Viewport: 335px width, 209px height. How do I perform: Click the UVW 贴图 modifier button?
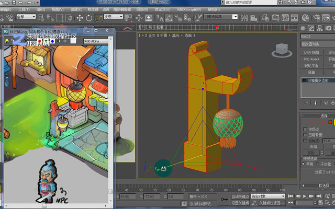(x=311, y=52)
